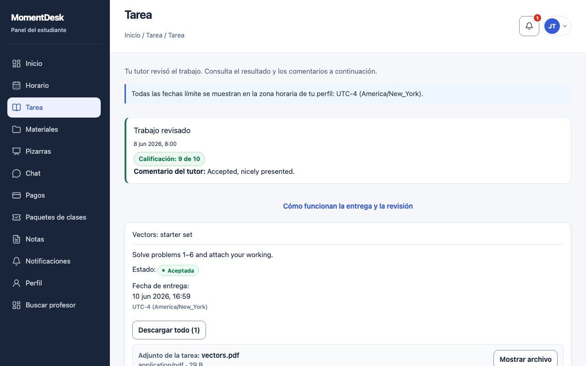Viewport: 586px width, 366px height.
Task: Click the Calificación: 9 de 10 badge
Action: coord(169,159)
